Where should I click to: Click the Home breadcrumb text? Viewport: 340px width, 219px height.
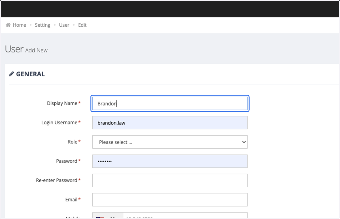click(20, 25)
